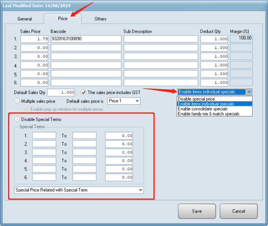The image size is (268, 226).
Task: Choose 'Disable special price' from list
Action: coord(196,99)
